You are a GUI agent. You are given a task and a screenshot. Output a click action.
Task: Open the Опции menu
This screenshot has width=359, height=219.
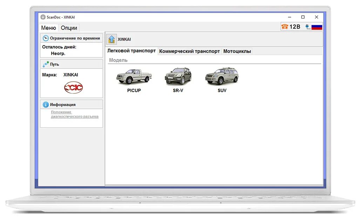pos(69,28)
